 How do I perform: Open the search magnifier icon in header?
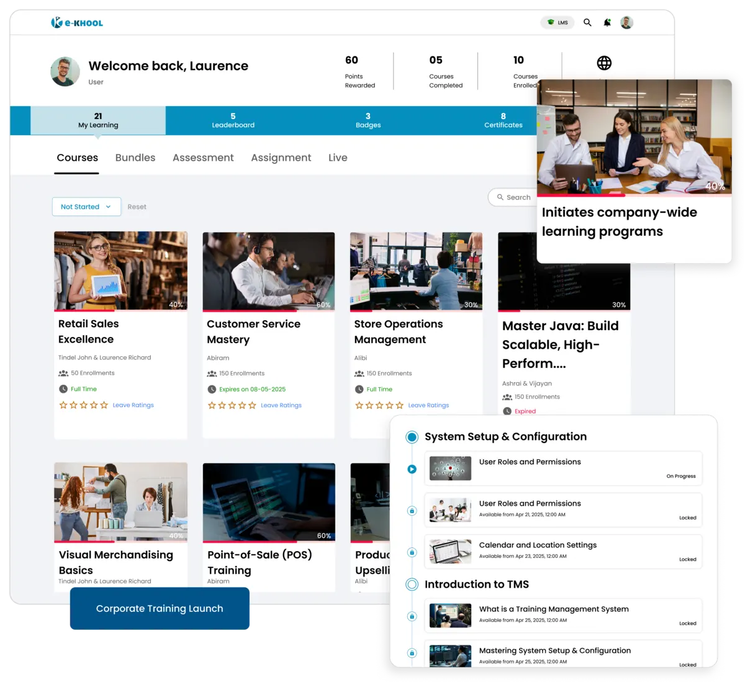tap(587, 22)
